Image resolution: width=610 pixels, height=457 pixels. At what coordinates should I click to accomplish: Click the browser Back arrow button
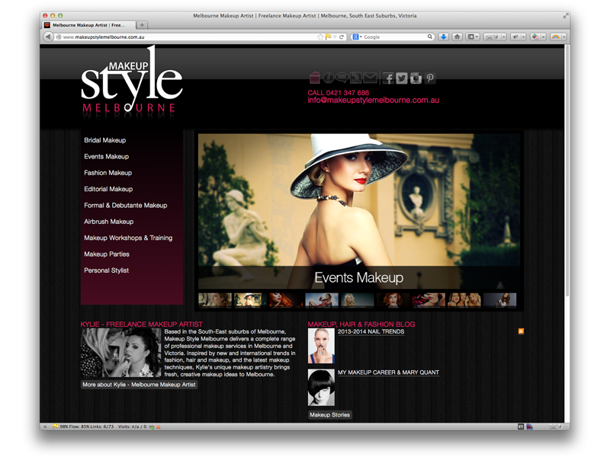point(48,37)
